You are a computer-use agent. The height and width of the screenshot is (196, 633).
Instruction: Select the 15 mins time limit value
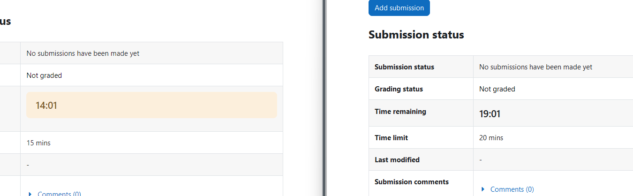[x=38, y=143]
